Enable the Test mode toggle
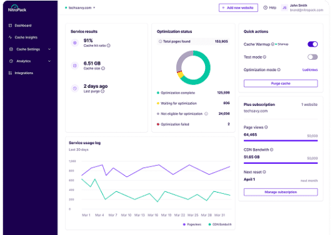The image size is (332, 235). tap(313, 57)
